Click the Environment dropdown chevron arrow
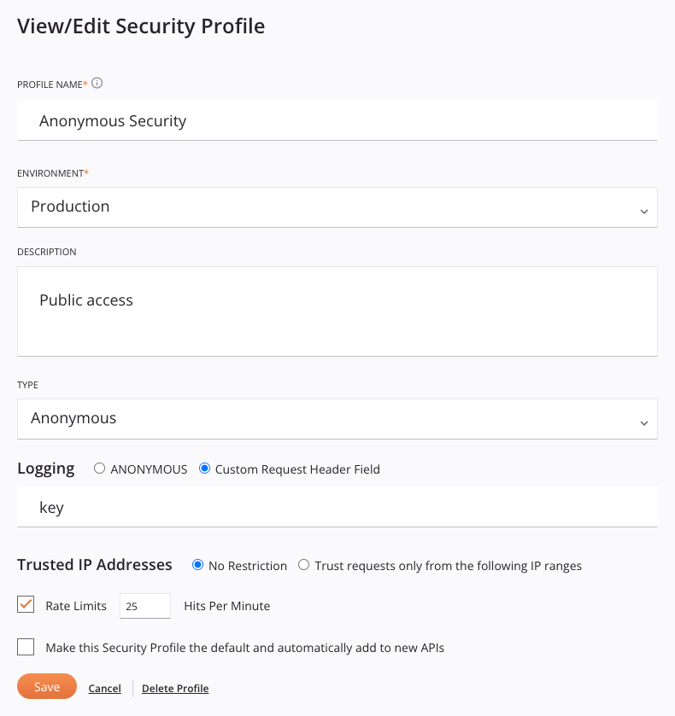Screen dimensions: 675x716 click(x=644, y=212)
